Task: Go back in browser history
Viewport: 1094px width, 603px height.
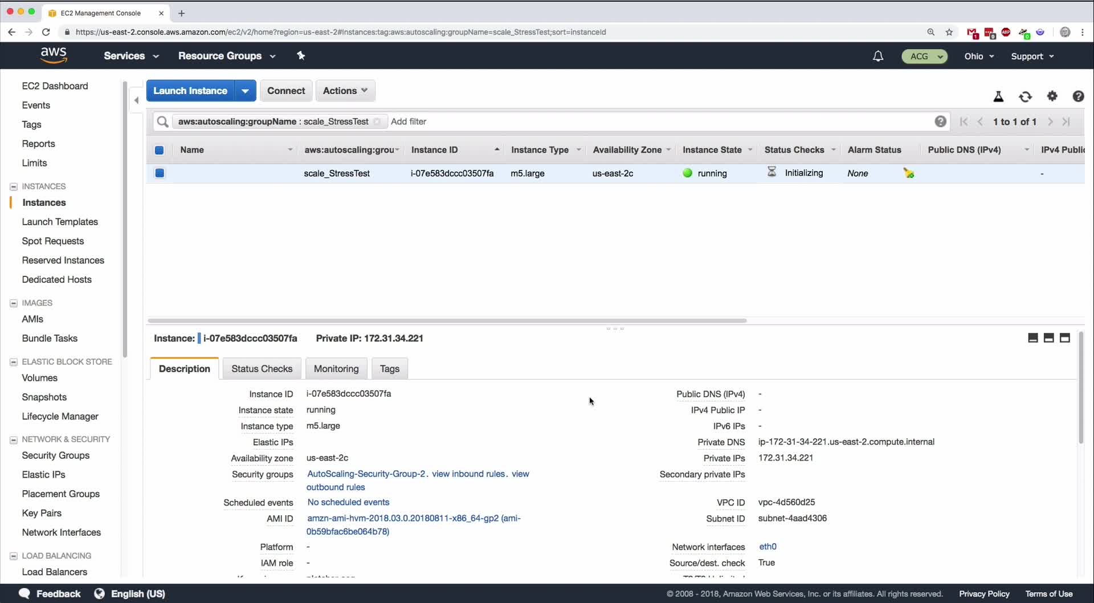Action: (x=11, y=32)
